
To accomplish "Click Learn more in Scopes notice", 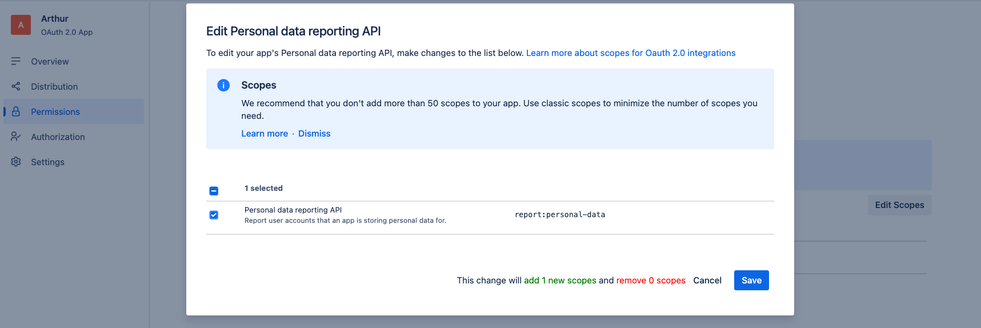I will click(x=265, y=134).
